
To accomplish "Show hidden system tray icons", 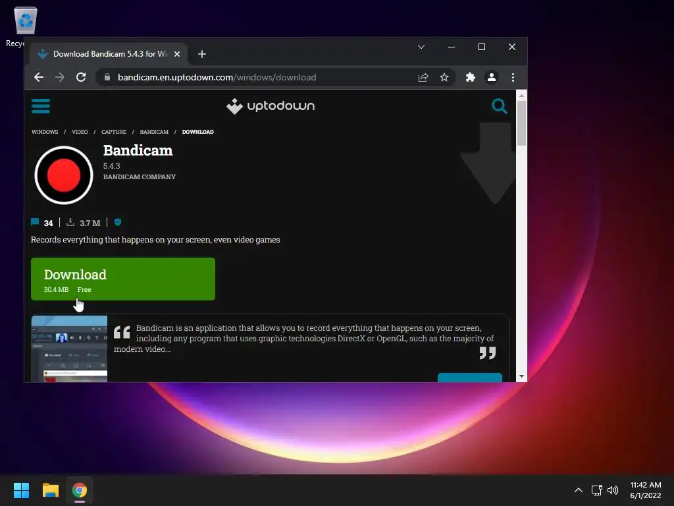I will point(579,490).
